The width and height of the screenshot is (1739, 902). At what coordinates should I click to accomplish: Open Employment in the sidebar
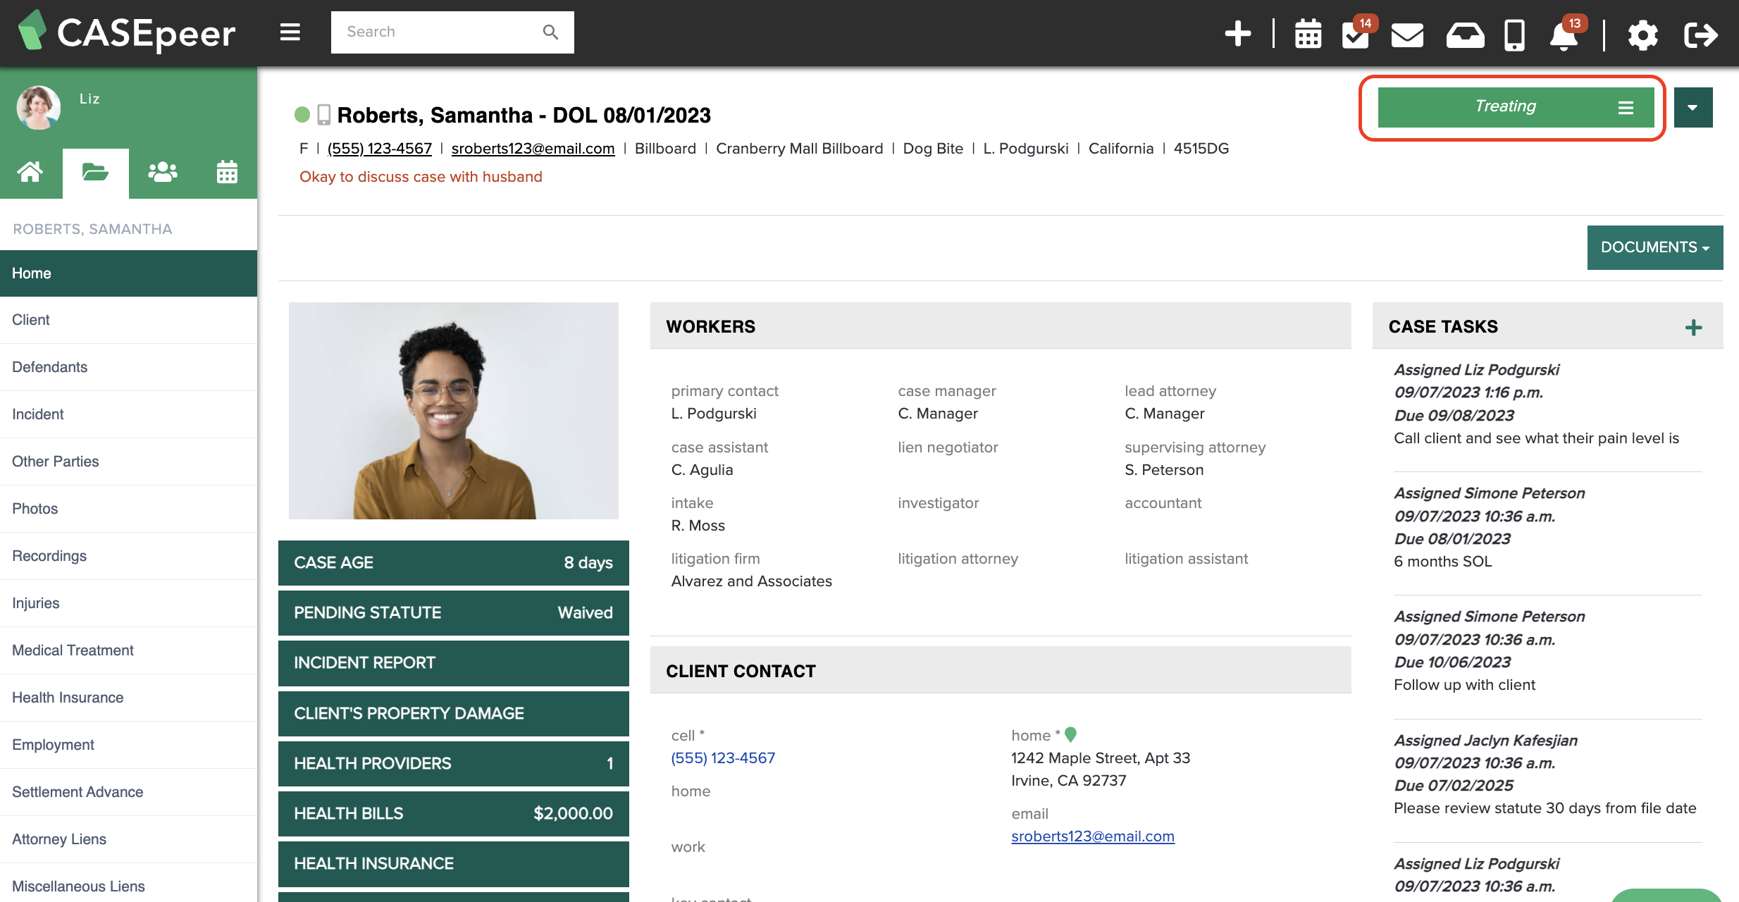(x=129, y=745)
